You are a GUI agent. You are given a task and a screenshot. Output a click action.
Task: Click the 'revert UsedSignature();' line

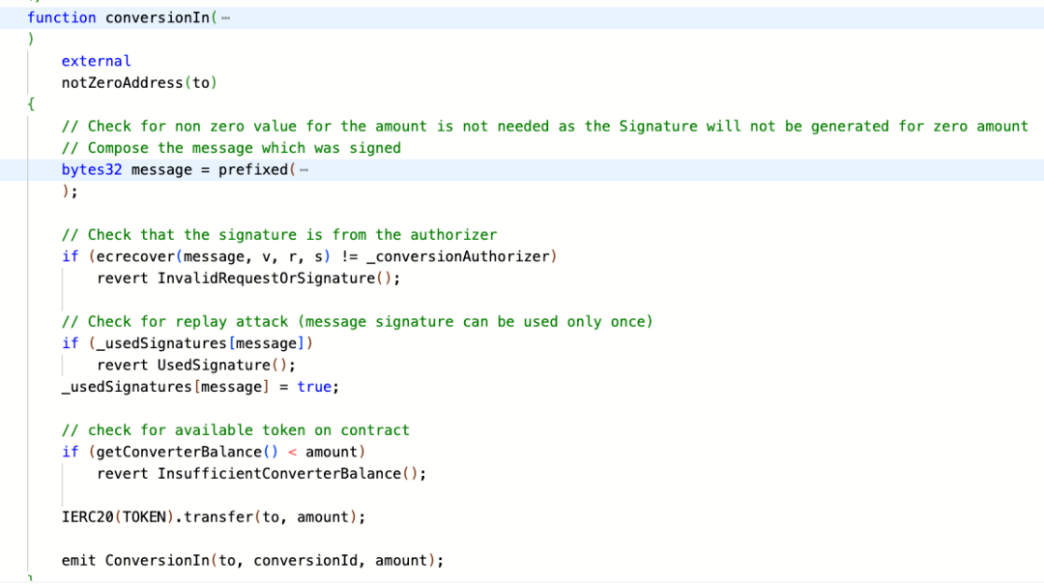click(195, 365)
